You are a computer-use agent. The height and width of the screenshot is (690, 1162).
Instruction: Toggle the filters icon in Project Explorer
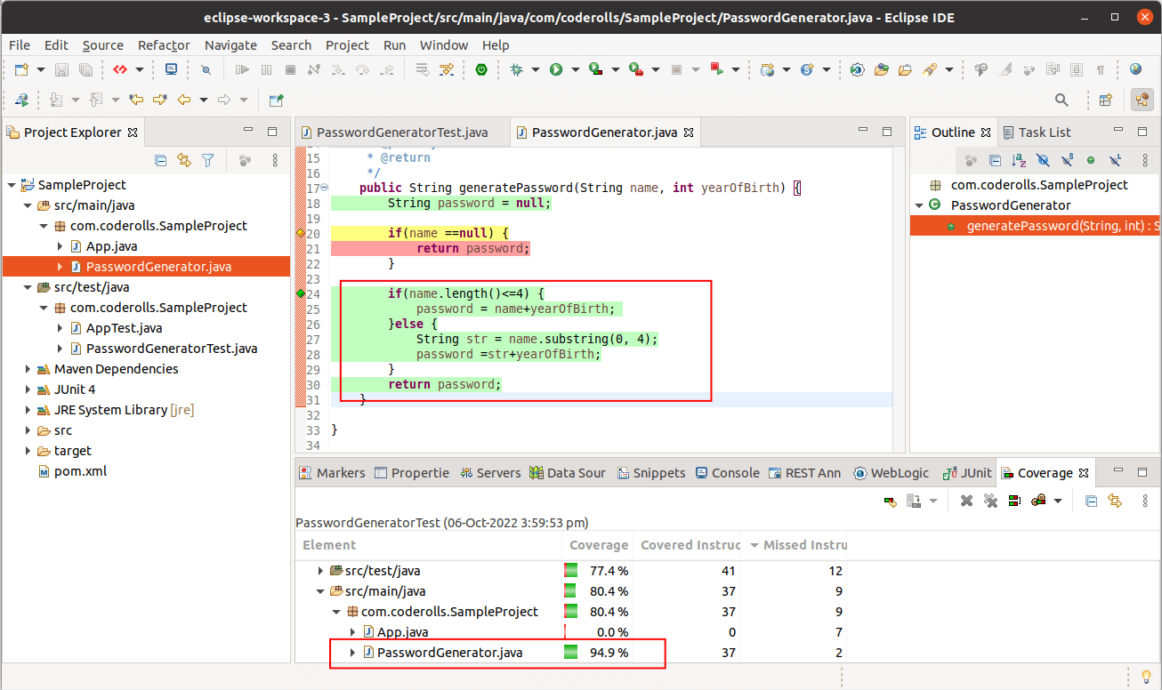coord(206,160)
